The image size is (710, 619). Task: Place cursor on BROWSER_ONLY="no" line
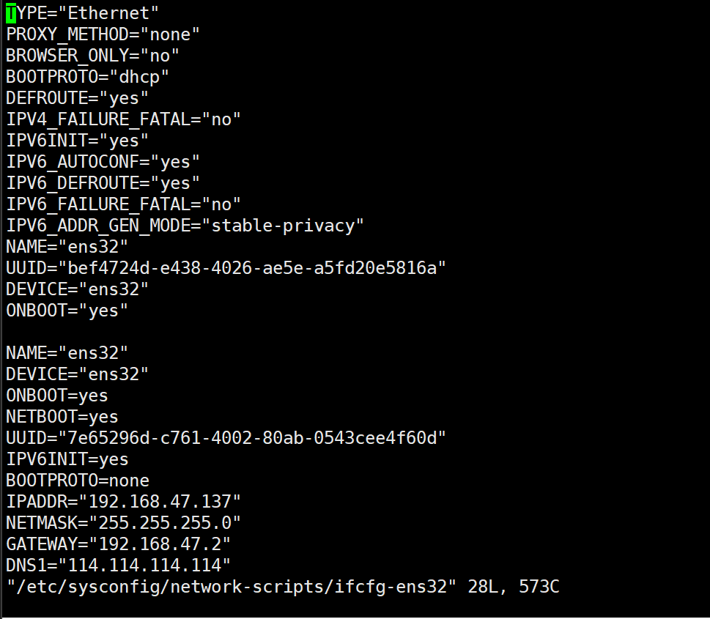pyautogui.click(x=92, y=56)
